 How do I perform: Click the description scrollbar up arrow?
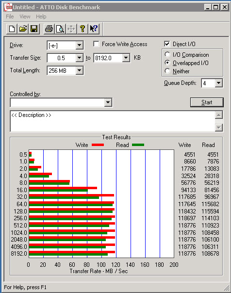coord(219,115)
